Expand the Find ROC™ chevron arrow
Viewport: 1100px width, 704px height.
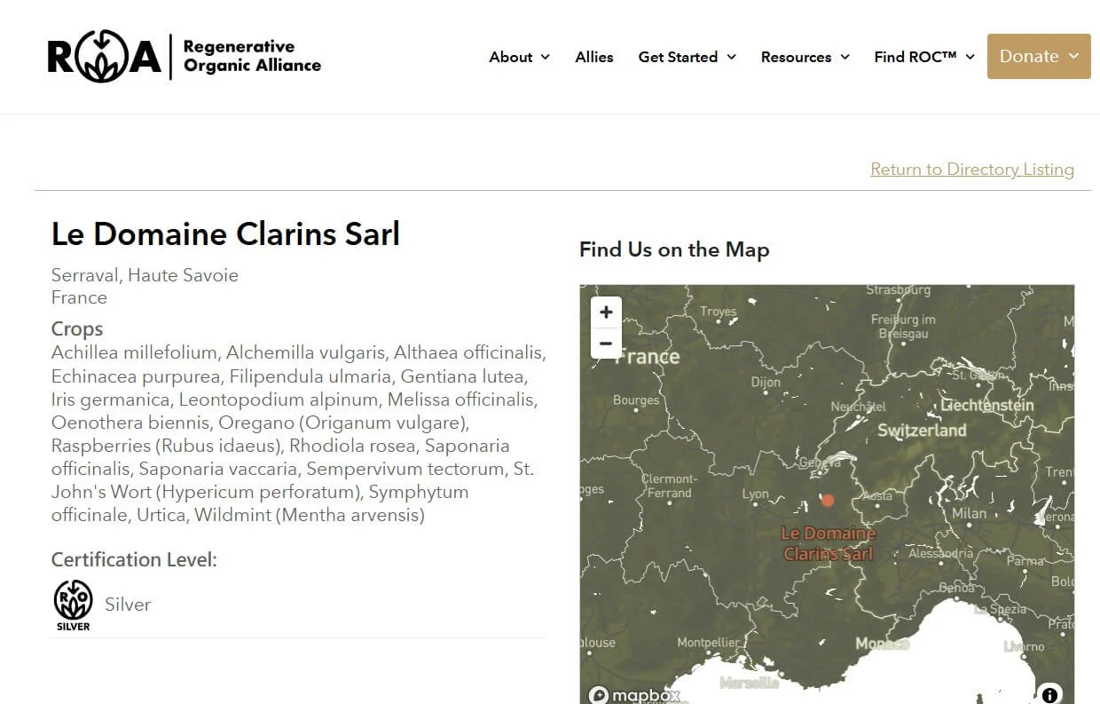pos(970,57)
